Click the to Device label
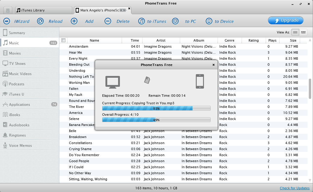Image resolution: width=313 pixels, height=192 pixels. (224, 21)
